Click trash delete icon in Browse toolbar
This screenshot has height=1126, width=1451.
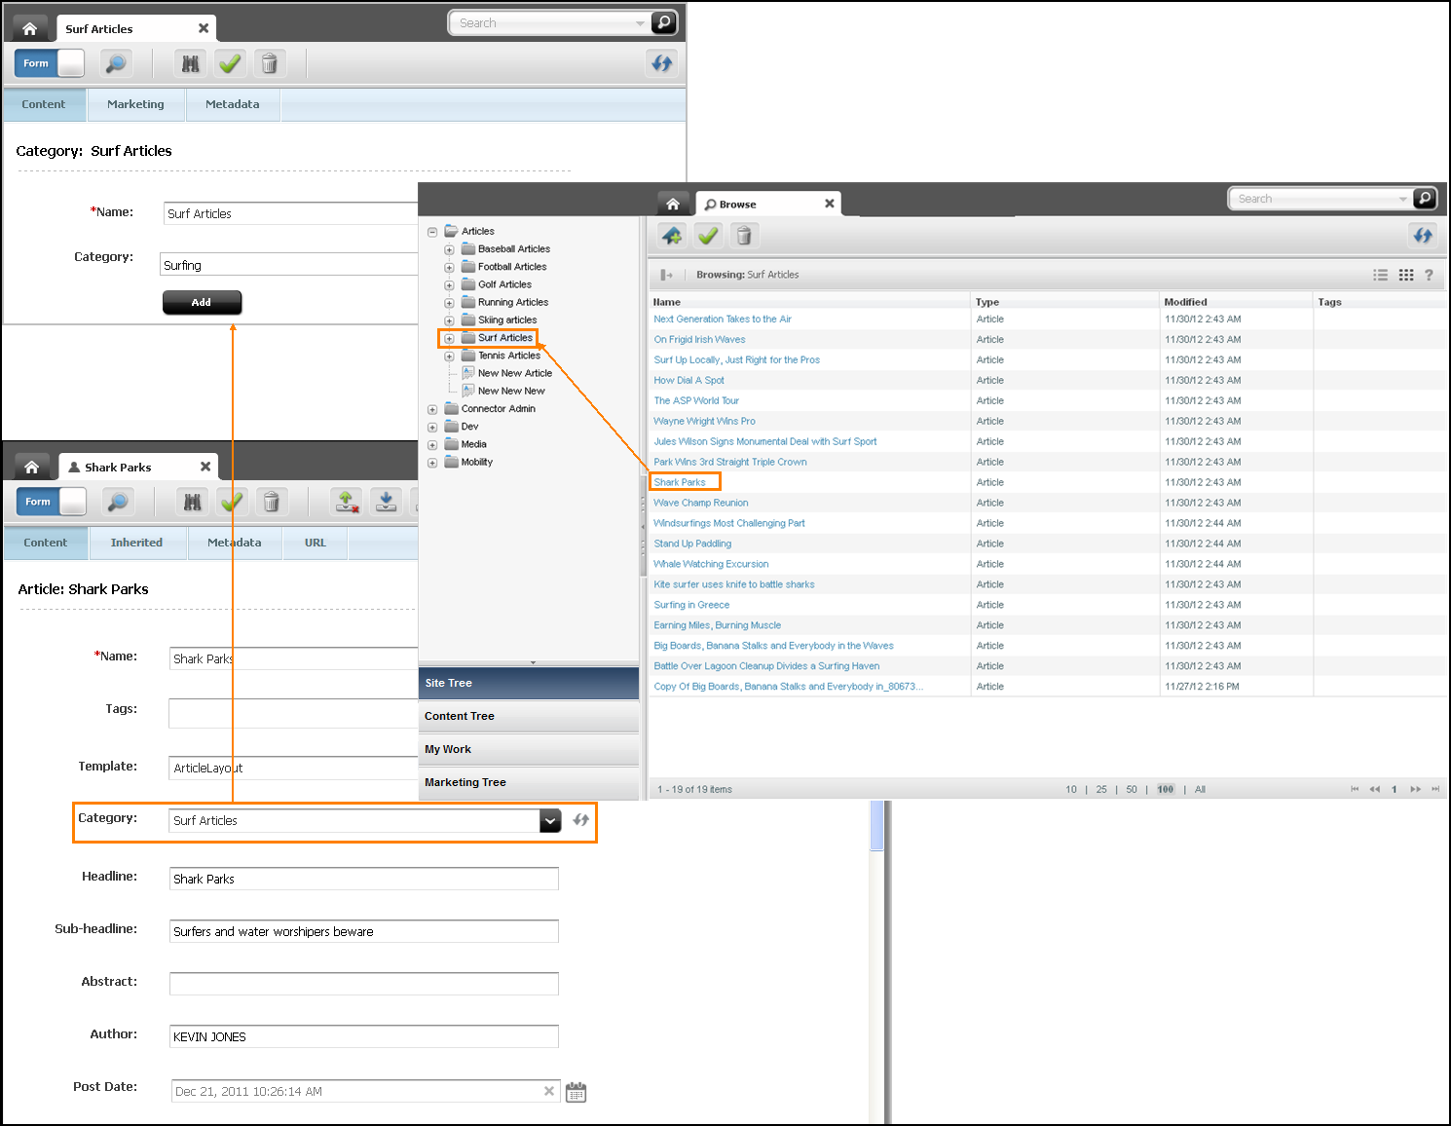pos(744,236)
